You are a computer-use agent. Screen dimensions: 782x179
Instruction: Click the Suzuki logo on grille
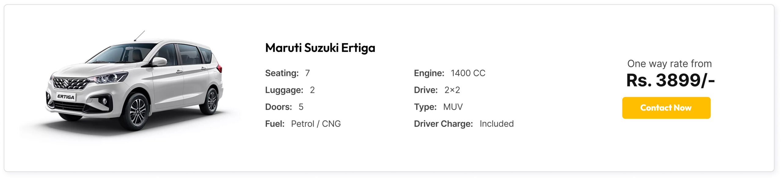(x=65, y=83)
